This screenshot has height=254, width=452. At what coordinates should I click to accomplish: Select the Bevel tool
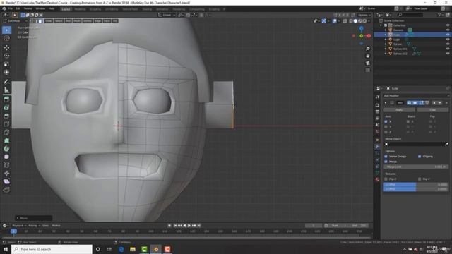[6, 116]
